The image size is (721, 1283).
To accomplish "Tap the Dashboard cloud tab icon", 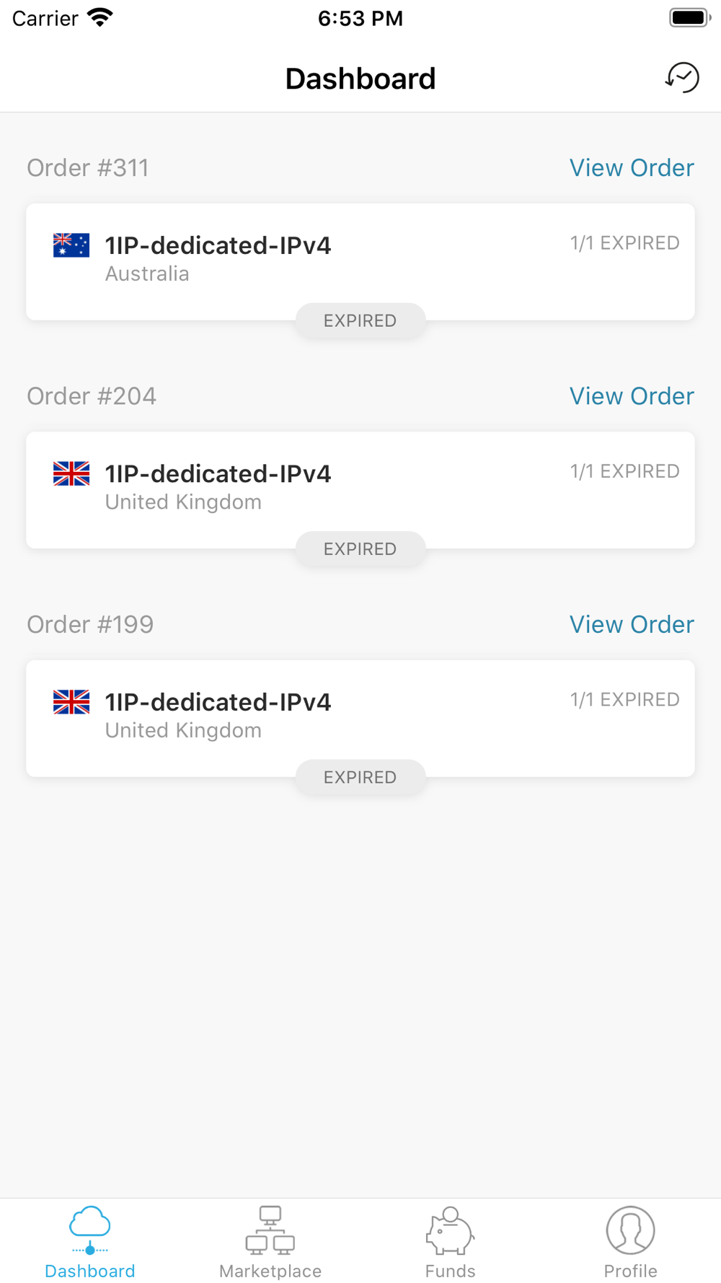I will tap(90, 1230).
